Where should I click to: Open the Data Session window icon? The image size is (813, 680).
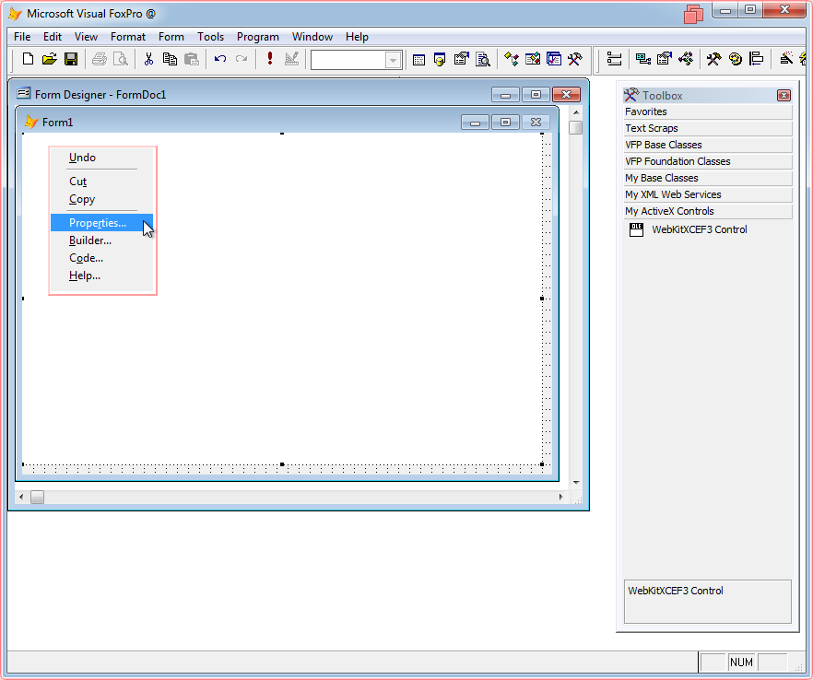pos(440,60)
